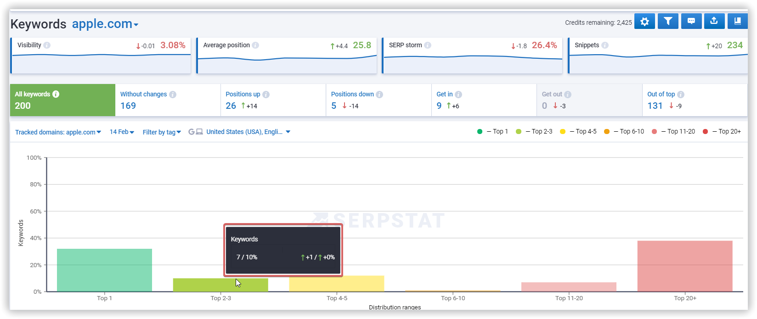Screen dimensions: 757x319
Task: Click the Average position info icon
Action: click(x=255, y=45)
